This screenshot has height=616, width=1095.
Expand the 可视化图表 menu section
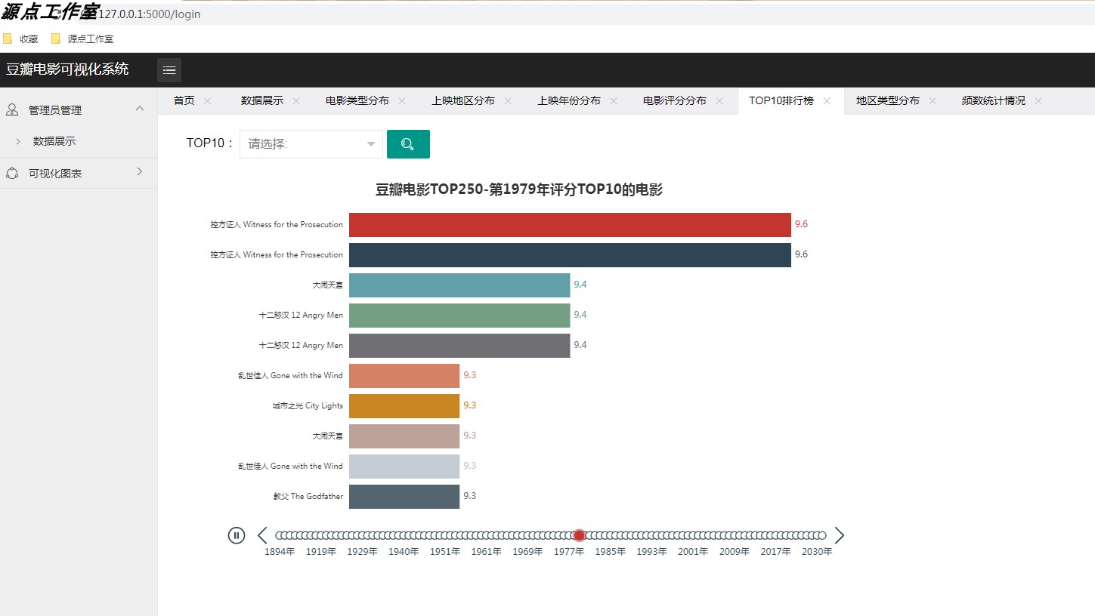pos(139,172)
